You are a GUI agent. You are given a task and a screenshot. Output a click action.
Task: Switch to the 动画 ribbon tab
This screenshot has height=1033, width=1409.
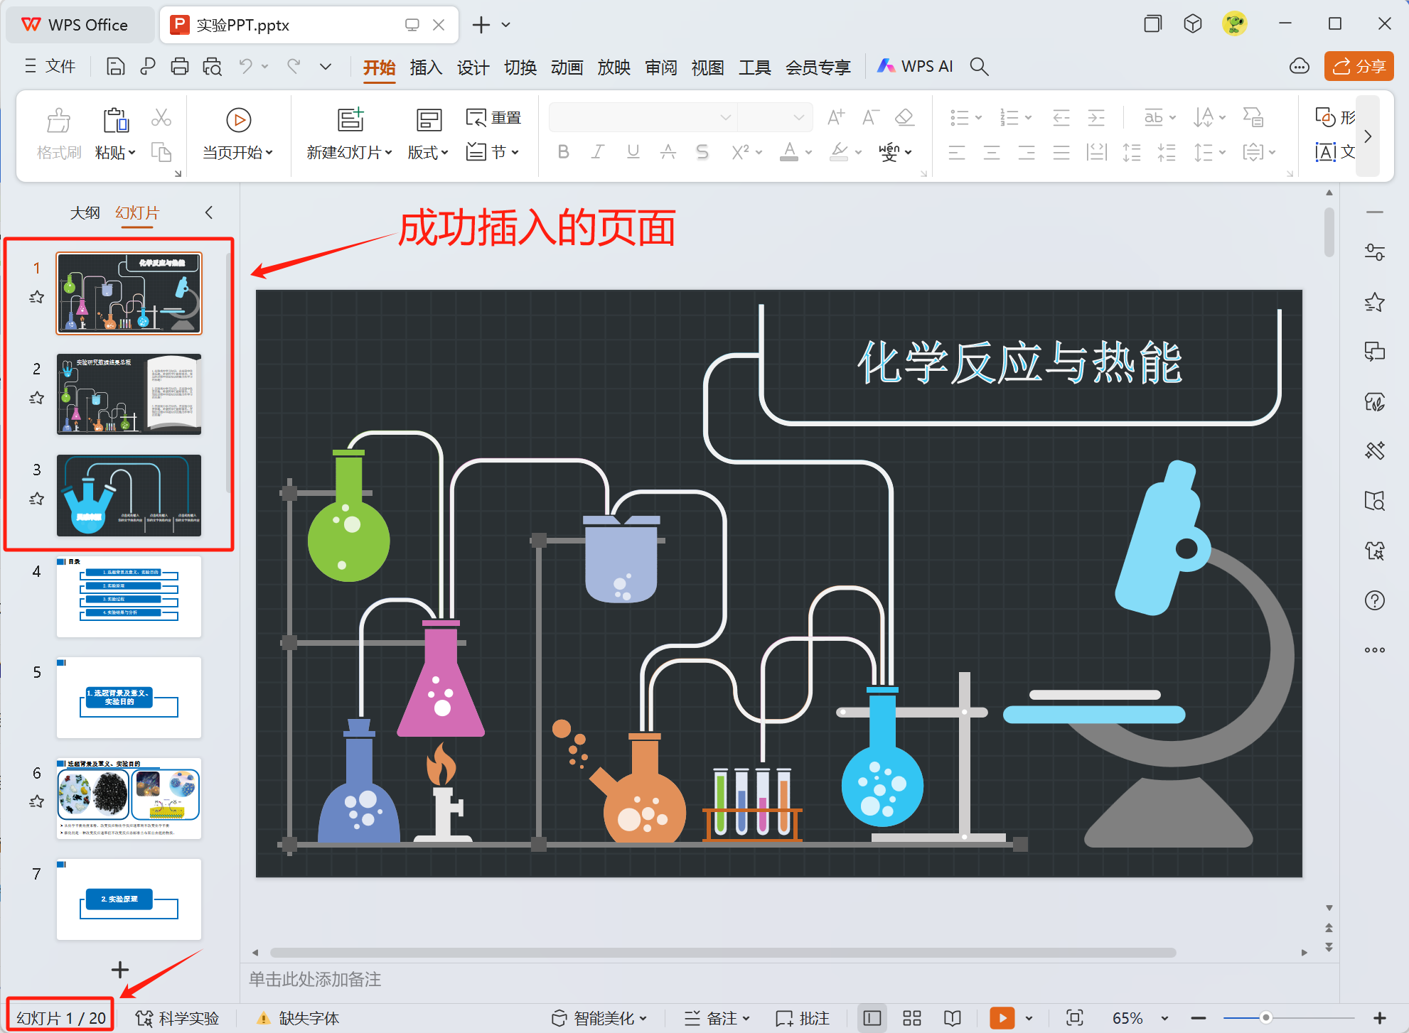click(567, 66)
